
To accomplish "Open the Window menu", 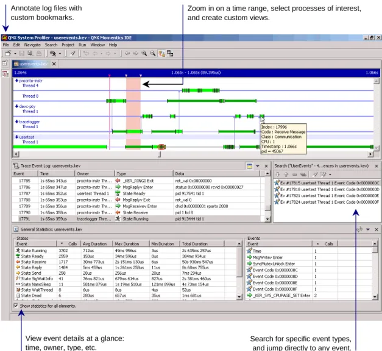I will pyautogui.click(x=97, y=45).
